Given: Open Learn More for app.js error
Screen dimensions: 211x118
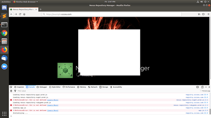Looking at the screenshot, I should (x=53, y=110).
